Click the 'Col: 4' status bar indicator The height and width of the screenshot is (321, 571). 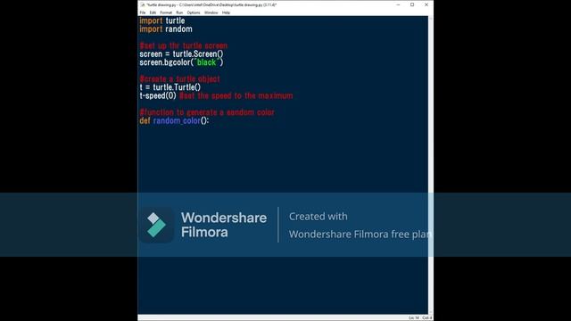click(x=426, y=317)
